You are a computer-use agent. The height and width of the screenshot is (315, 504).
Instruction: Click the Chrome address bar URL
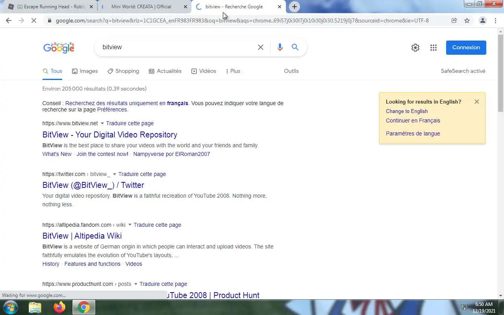pos(242,20)
